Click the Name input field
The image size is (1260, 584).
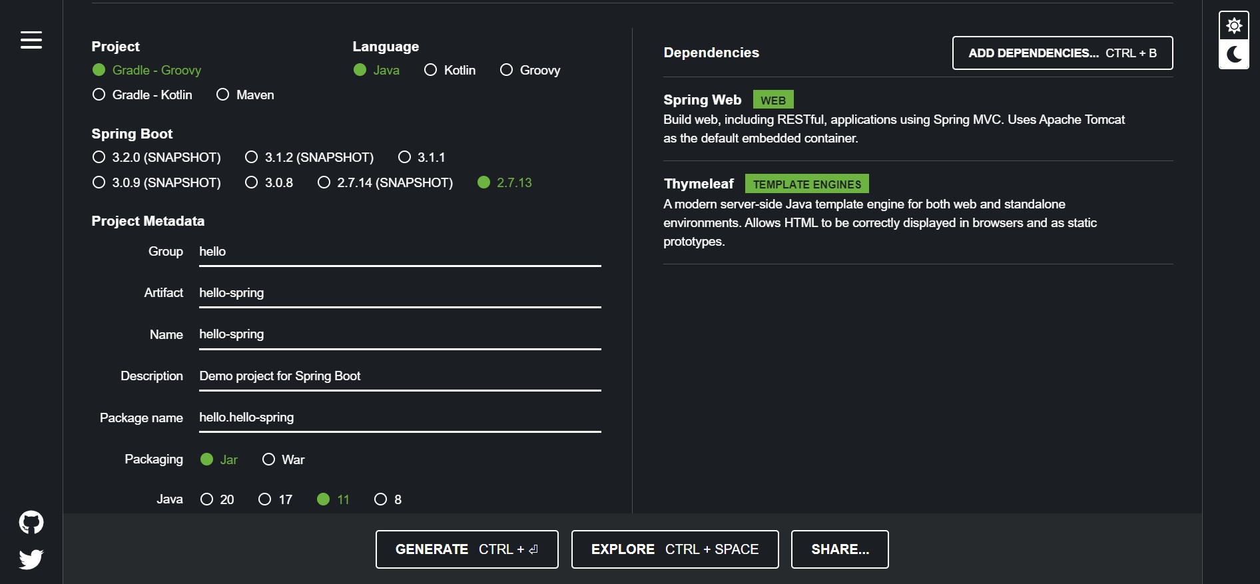pyautogui.click(x=400, y=335)
